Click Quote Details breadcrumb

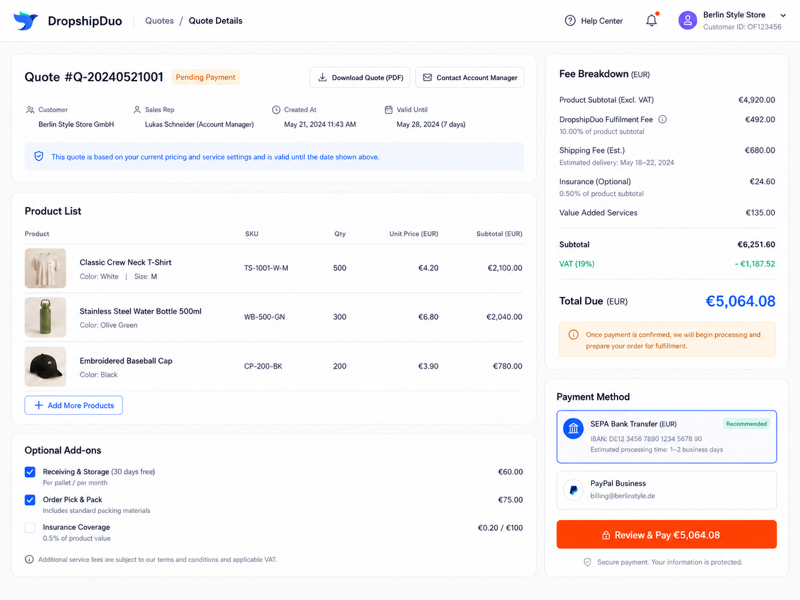(215, 20)
